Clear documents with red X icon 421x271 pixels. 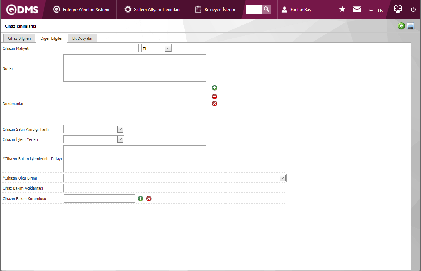215,104
